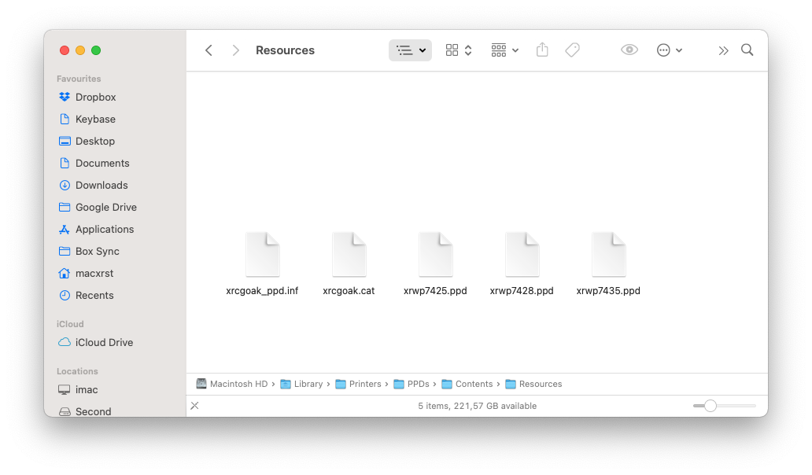Click the Documents sidebar icon
Screen dimensions: 812x475
pyautogui.click(x=65, y=163)
